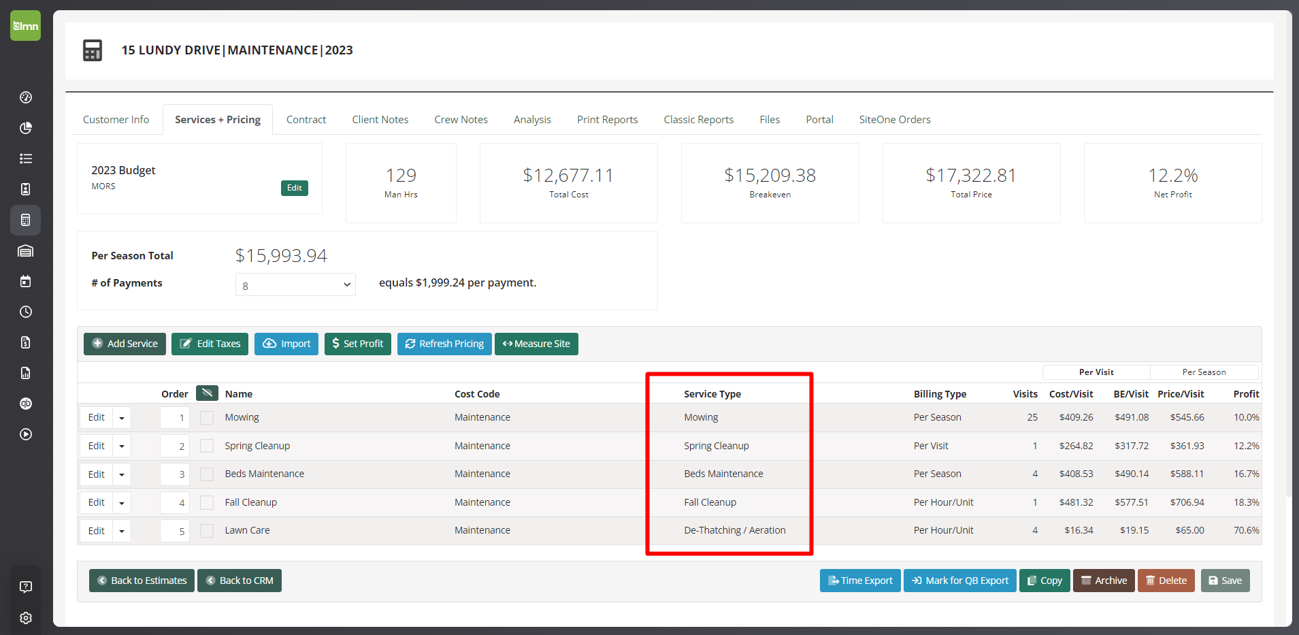Screen dimensions: 1299x635
Task: Open the number of payments dropdown
Action: click(x=295, y=284)
